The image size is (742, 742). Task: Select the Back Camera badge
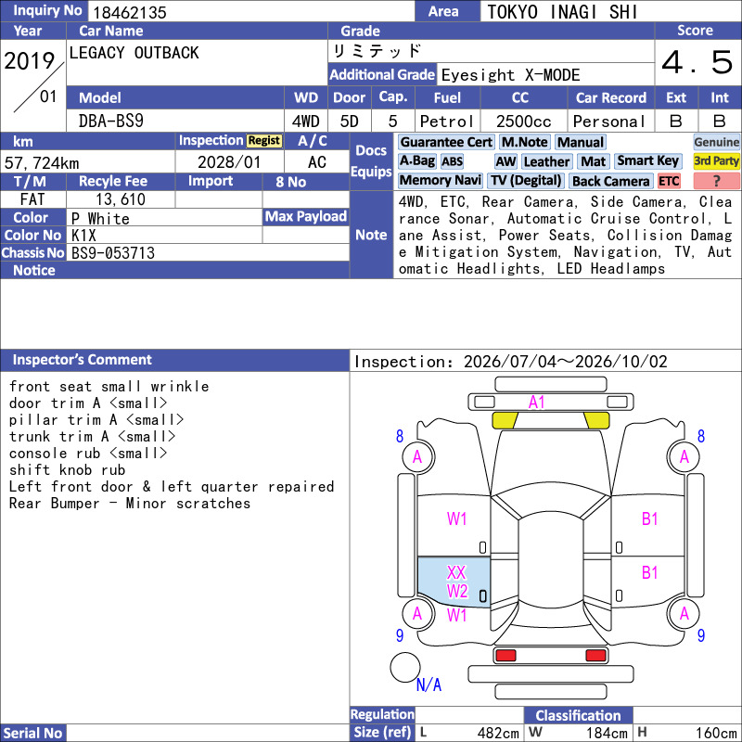(610, 181)
